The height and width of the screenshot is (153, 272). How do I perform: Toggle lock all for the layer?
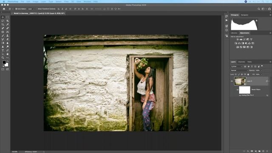point(248,74)
